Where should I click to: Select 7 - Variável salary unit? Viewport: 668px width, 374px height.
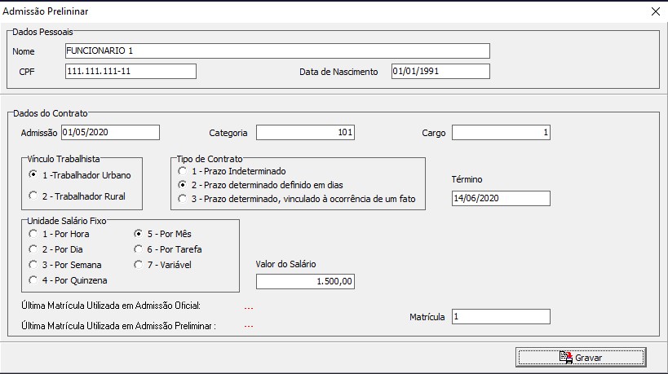[138, 265]
